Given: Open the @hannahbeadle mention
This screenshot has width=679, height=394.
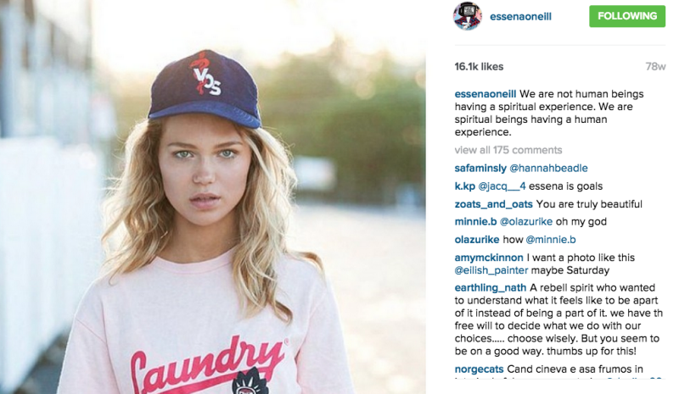Looking at the screenshot, I should (x=548, y=169).
